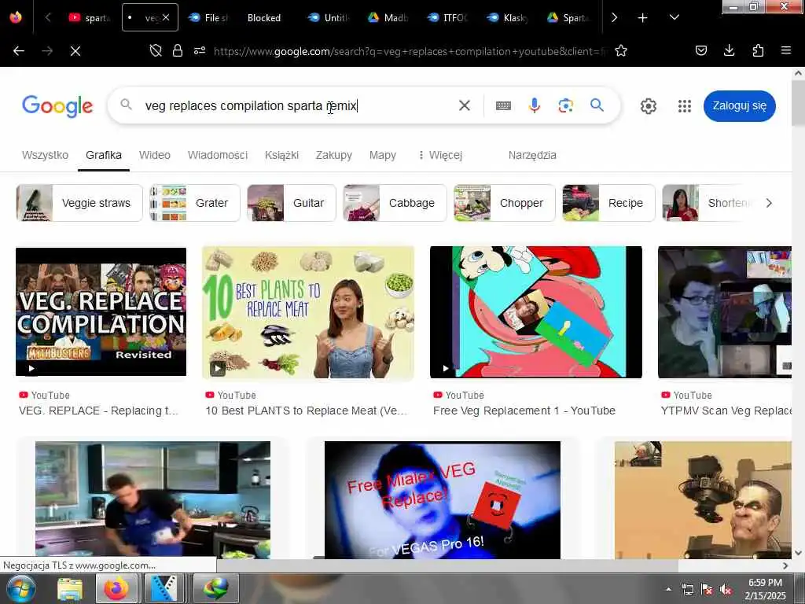Open the Narzędzia search tools

click(532, 155)
